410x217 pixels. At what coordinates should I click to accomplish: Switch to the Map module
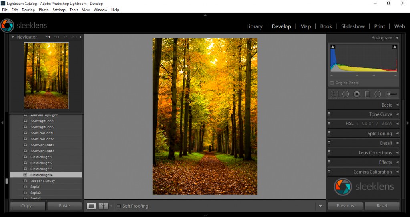[305, 26]
